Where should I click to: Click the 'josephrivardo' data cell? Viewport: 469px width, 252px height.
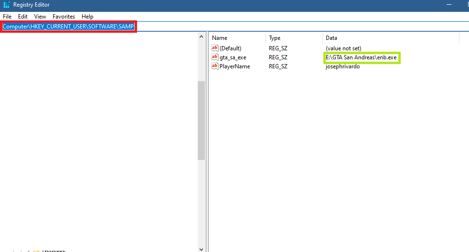342,66
